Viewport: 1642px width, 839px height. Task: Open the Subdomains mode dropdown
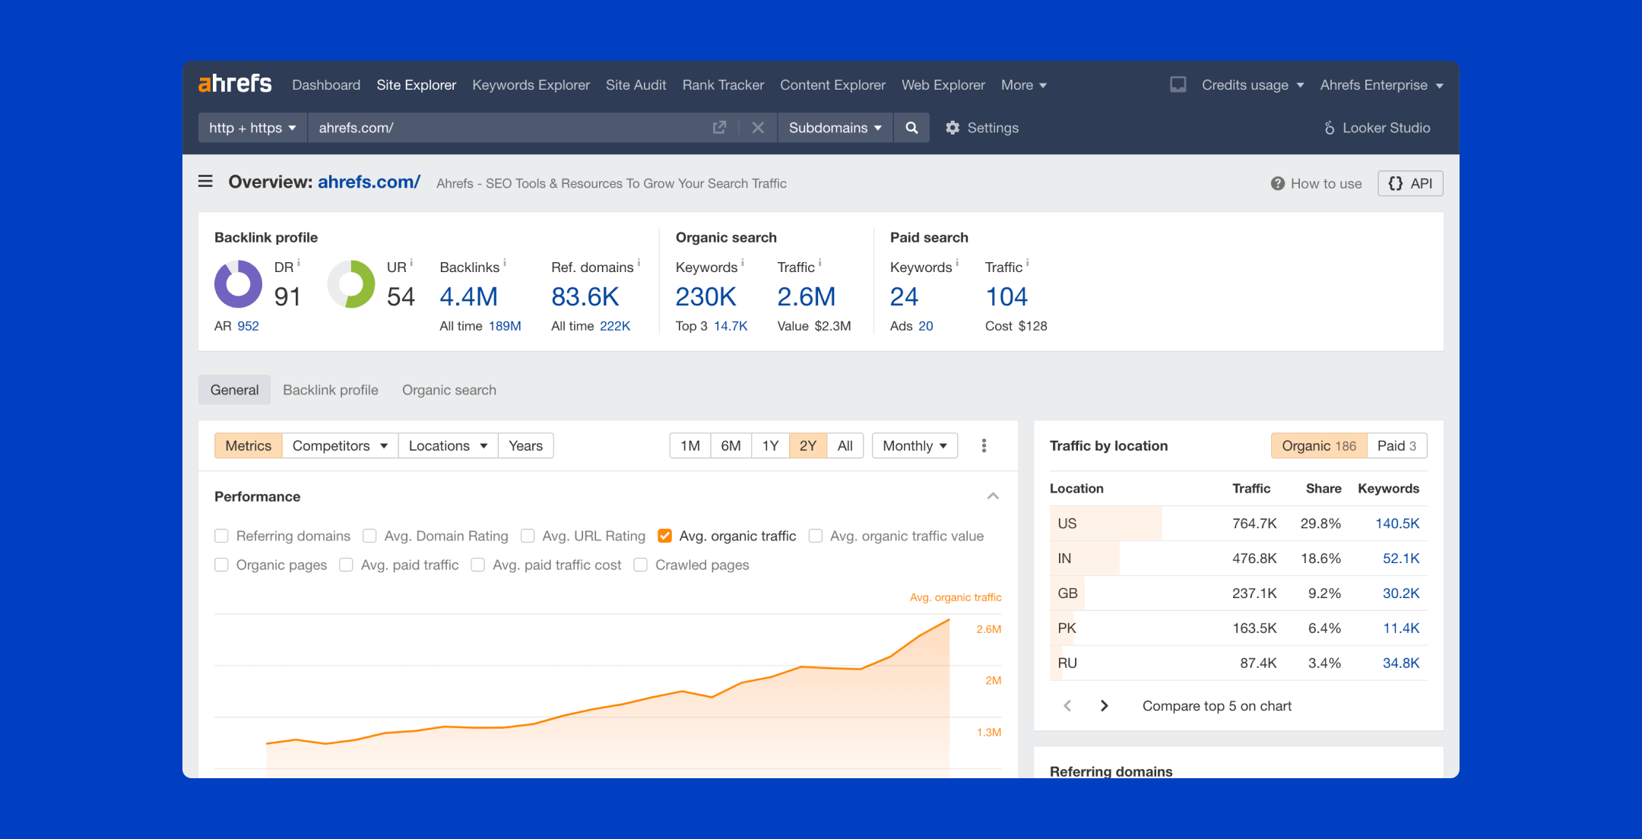point(835,128)
